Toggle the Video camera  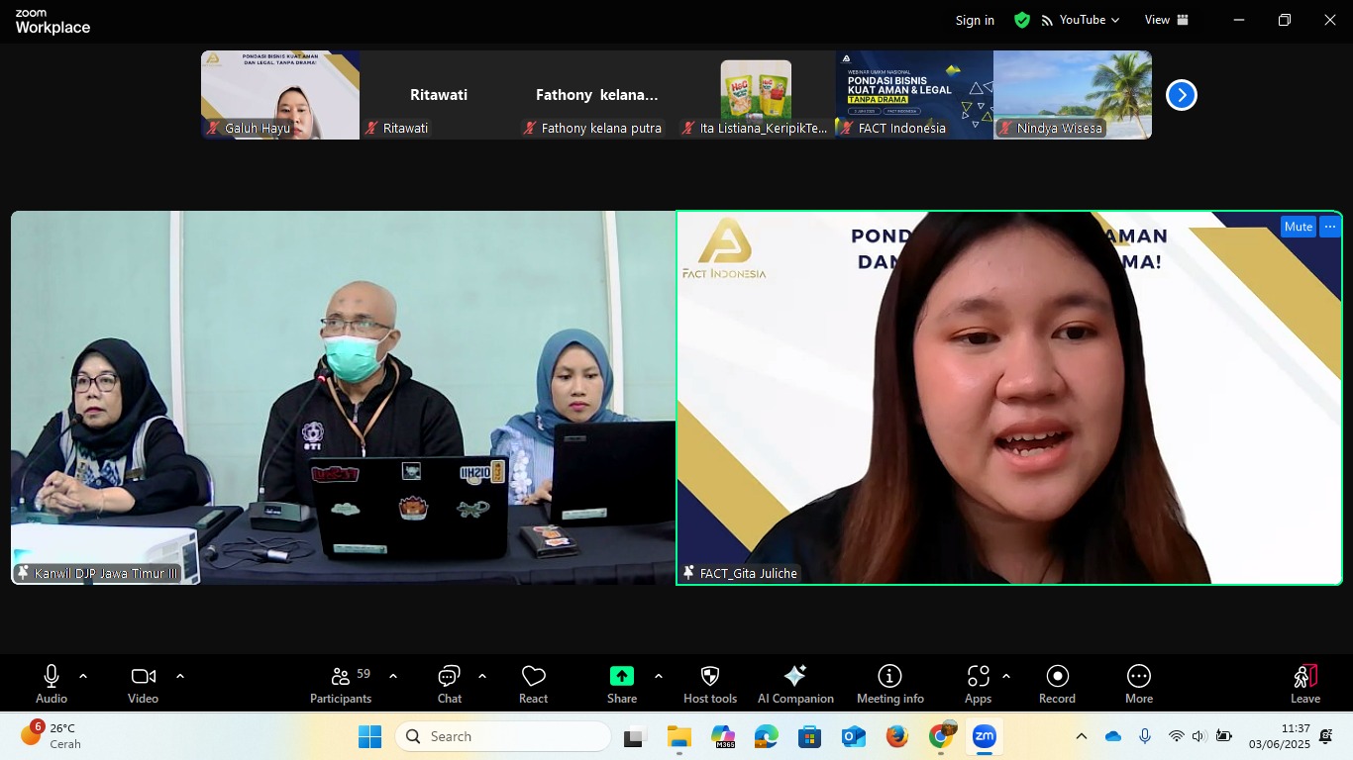(x=143, y=683)
